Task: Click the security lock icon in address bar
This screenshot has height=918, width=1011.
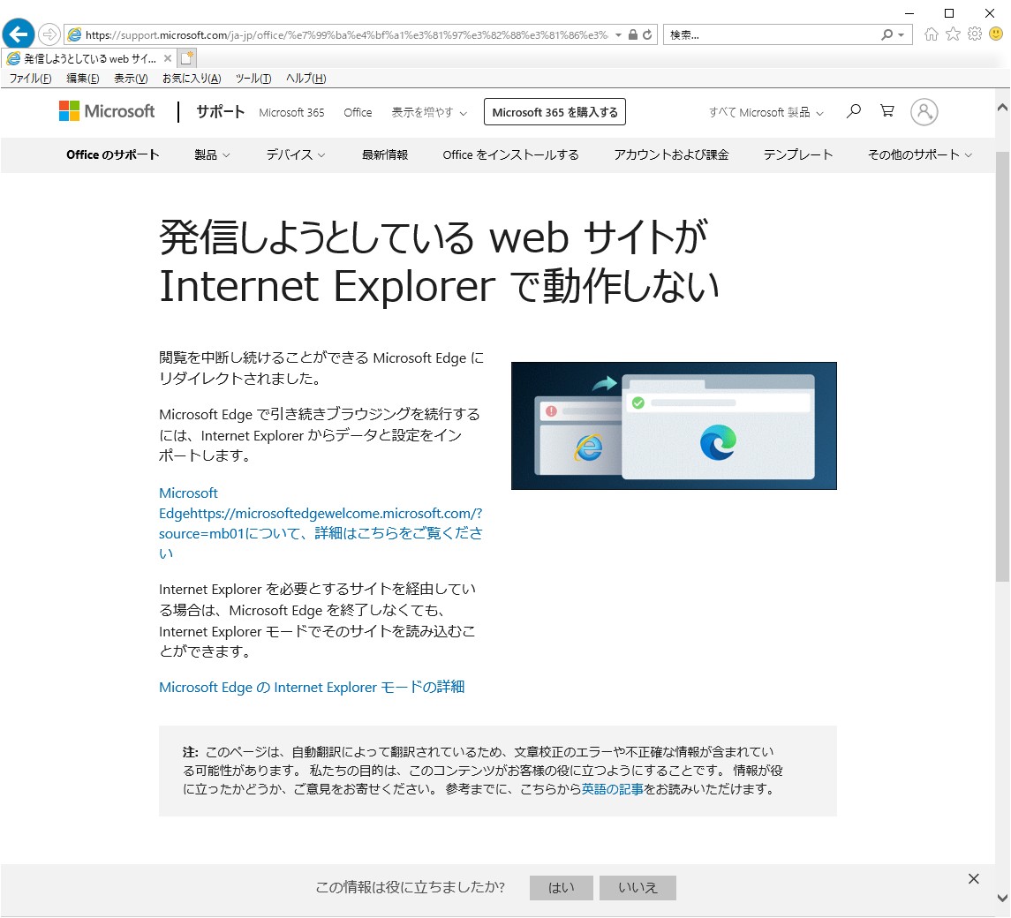Action: click(x=632, y=34)
